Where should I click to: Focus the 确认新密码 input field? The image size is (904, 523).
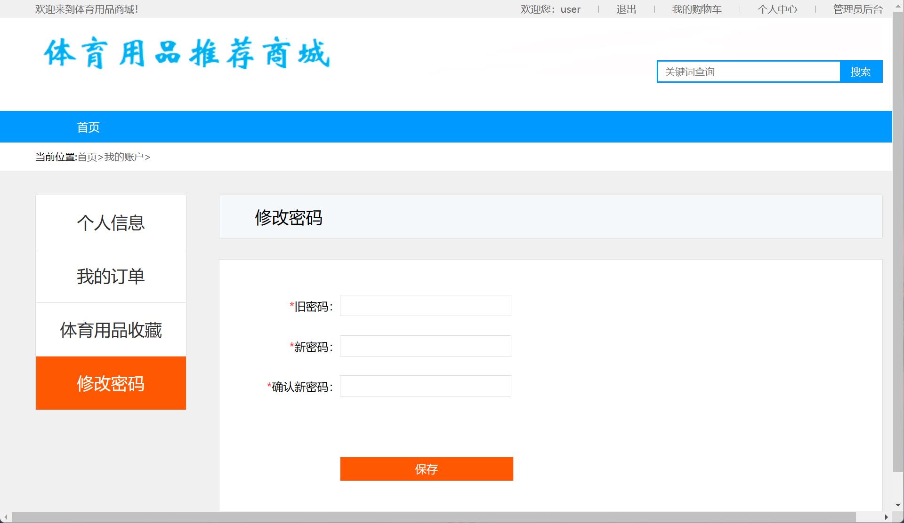click(x=424, y=386)
